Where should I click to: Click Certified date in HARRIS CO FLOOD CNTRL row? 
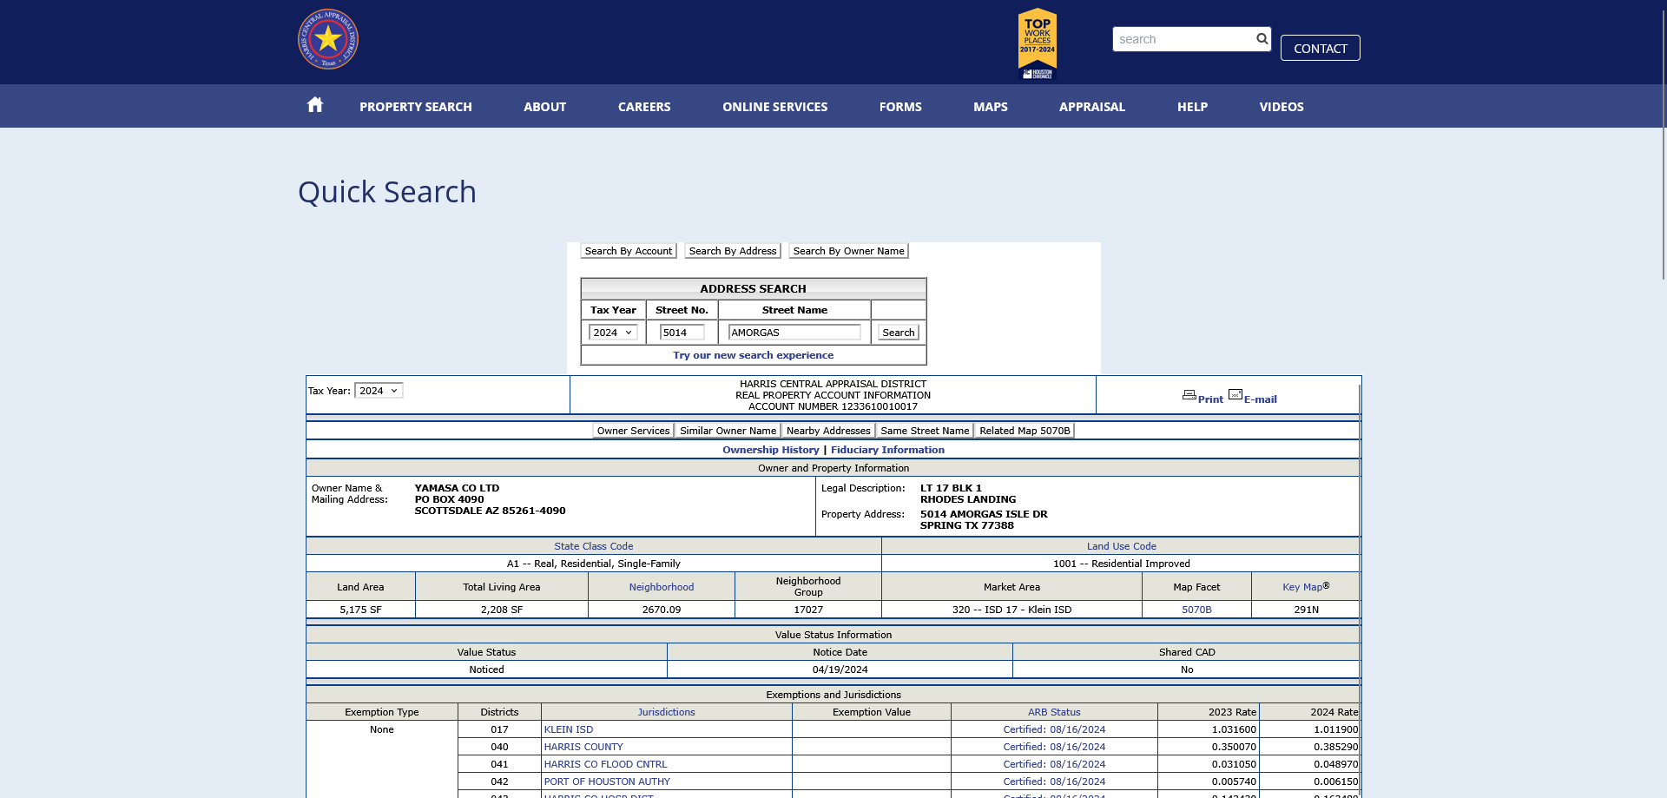click(1054, 764)
